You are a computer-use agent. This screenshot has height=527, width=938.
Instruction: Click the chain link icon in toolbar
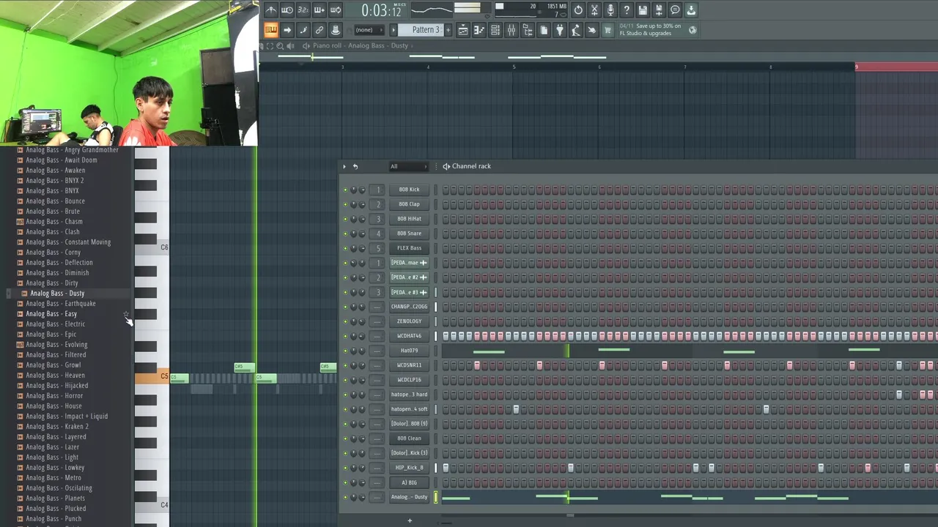319,30
